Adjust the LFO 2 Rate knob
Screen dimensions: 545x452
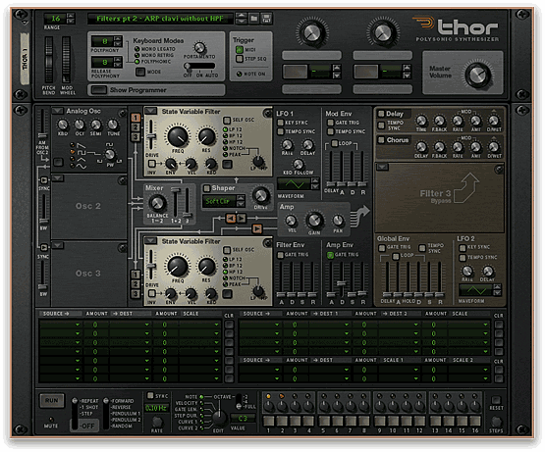click(x=466, y=271)
